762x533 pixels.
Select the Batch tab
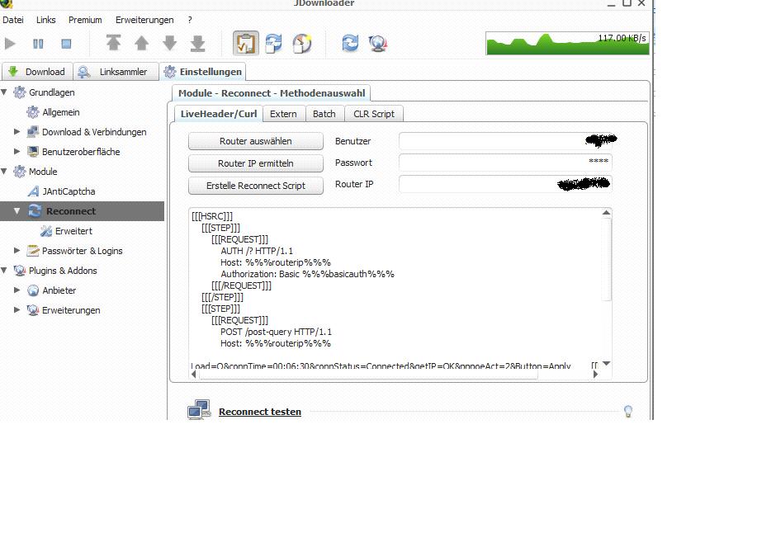324,114
